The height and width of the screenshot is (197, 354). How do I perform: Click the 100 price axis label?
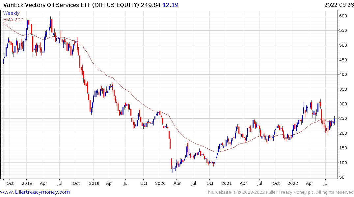pos(343,163)
